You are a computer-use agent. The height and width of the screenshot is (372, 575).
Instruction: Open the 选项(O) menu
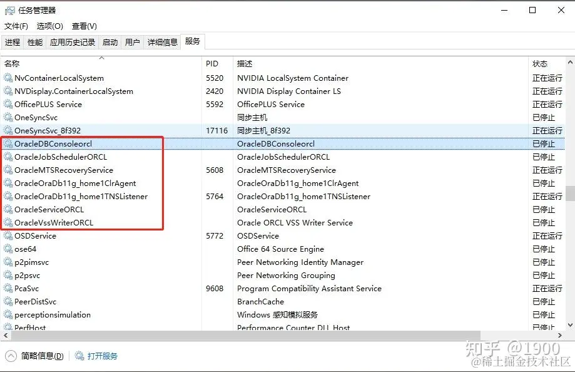click(x=50, y=26)
